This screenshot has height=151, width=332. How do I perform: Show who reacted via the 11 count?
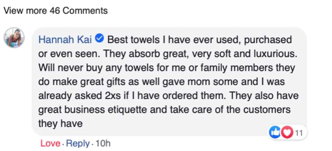click(x=298, y=132)
